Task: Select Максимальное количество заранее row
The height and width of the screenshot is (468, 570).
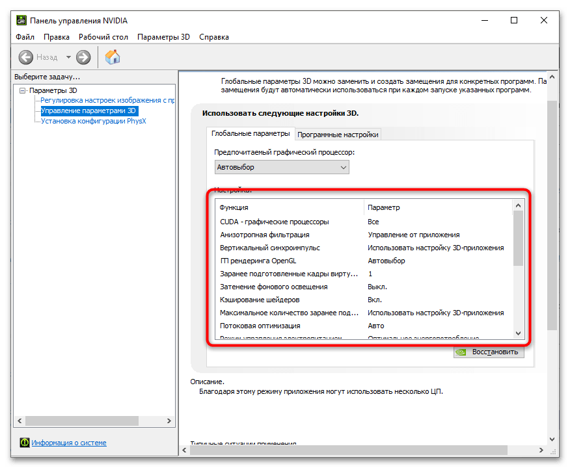Action: coord(364,313)
